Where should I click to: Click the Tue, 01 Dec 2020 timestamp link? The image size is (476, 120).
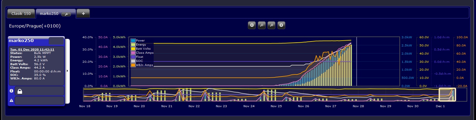pyautogui.click(x=32, y=50)
